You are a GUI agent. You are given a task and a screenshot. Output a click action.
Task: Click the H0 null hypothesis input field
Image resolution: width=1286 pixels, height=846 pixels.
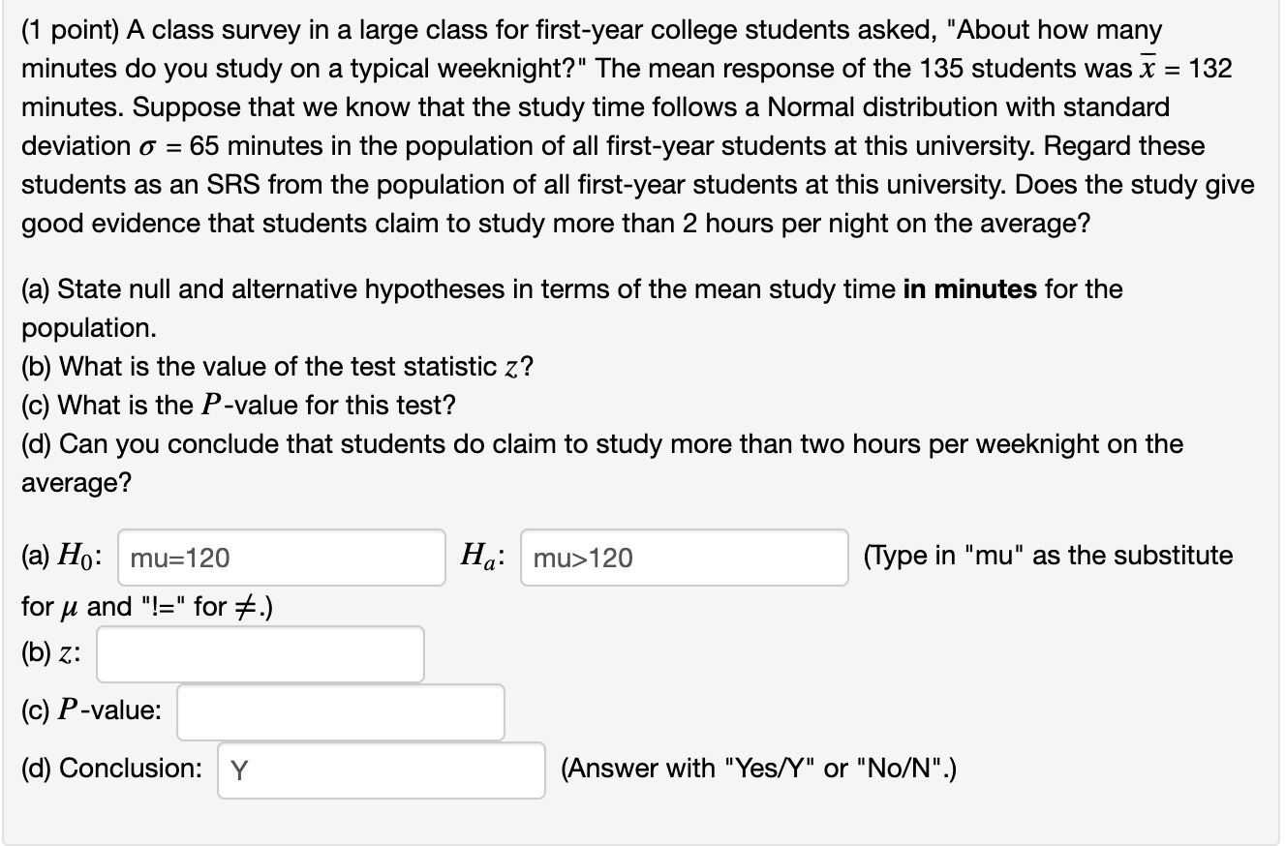click(x=281, y=558)
